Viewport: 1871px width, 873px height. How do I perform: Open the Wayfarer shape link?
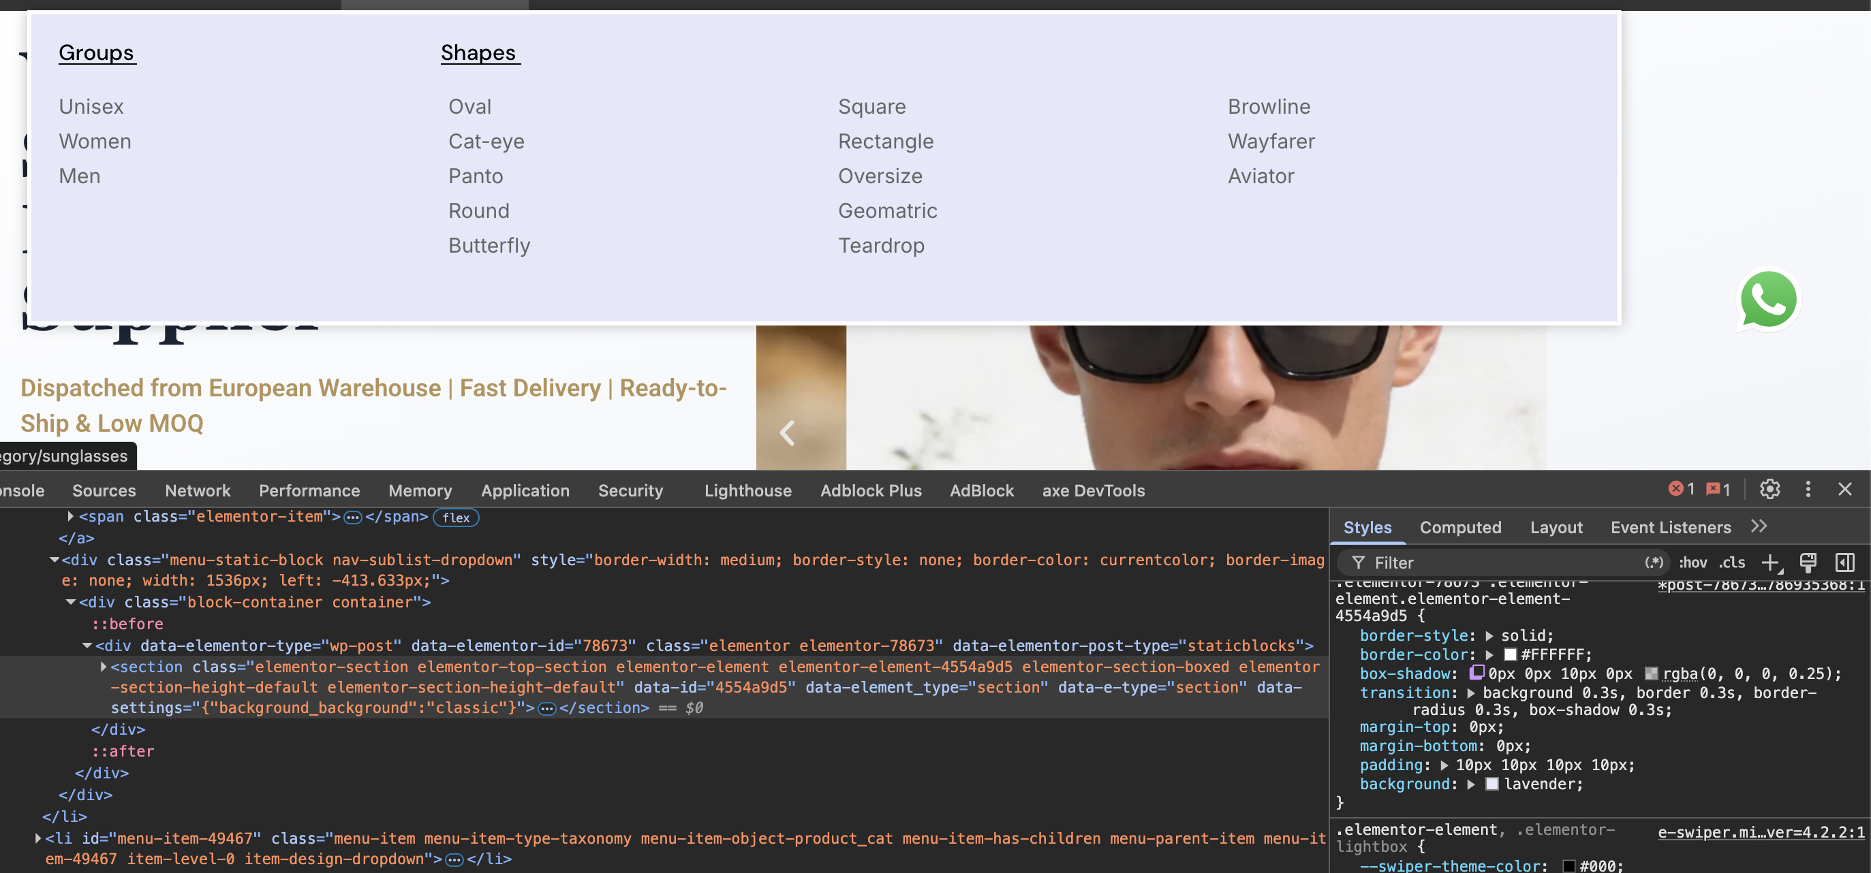coord(1271,142)
